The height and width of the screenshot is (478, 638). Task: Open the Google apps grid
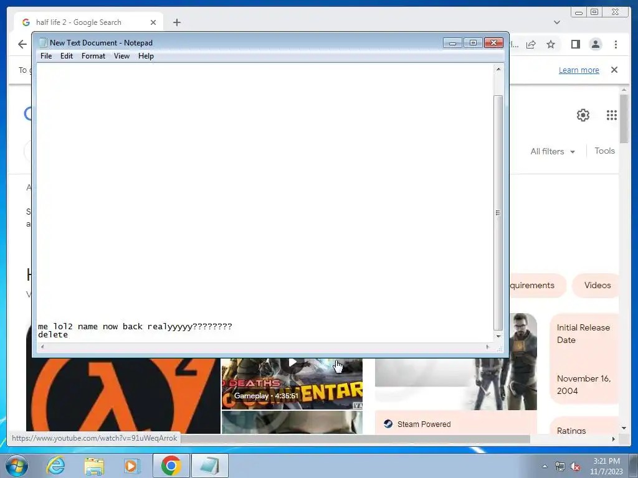(x=611, y=115)
